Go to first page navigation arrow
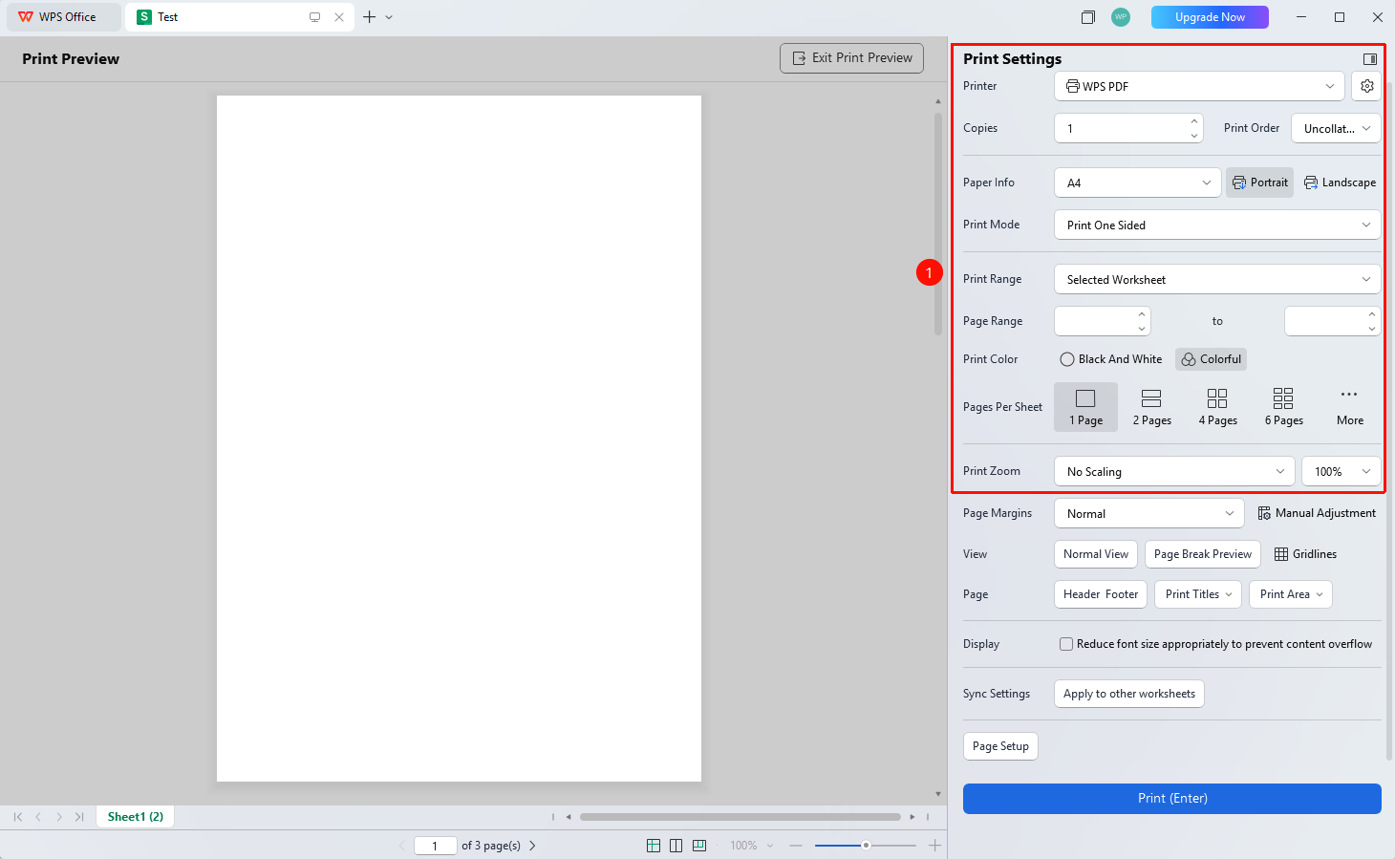The width and height of the screenshot is (1395, 859). (x=17, y=817)
